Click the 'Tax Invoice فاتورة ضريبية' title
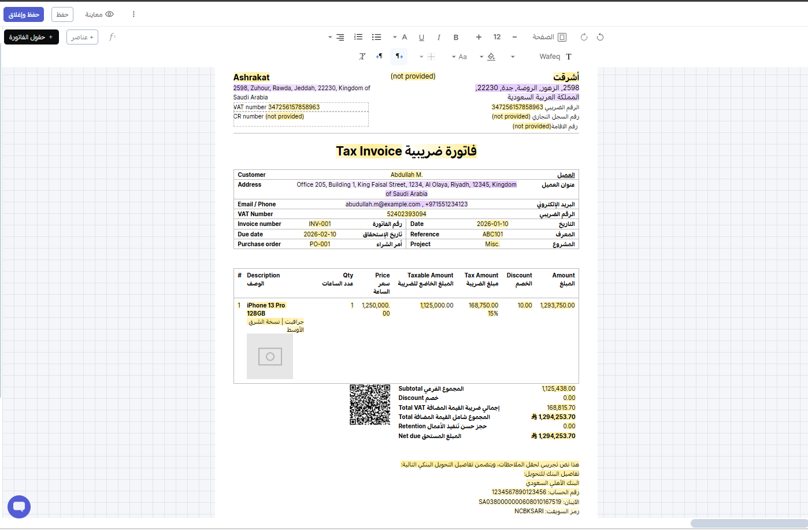Viewport: 808px width, 530px height. [406, 151]
